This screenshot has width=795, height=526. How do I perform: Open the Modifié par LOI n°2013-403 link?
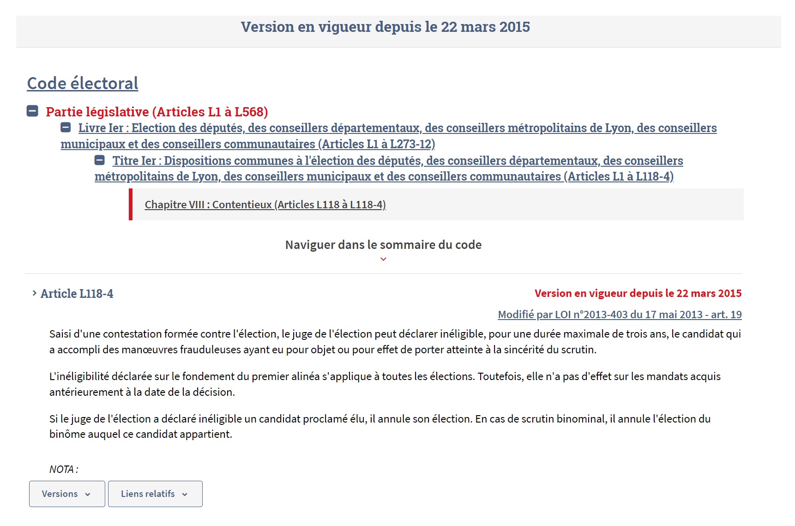coord(620,314)
